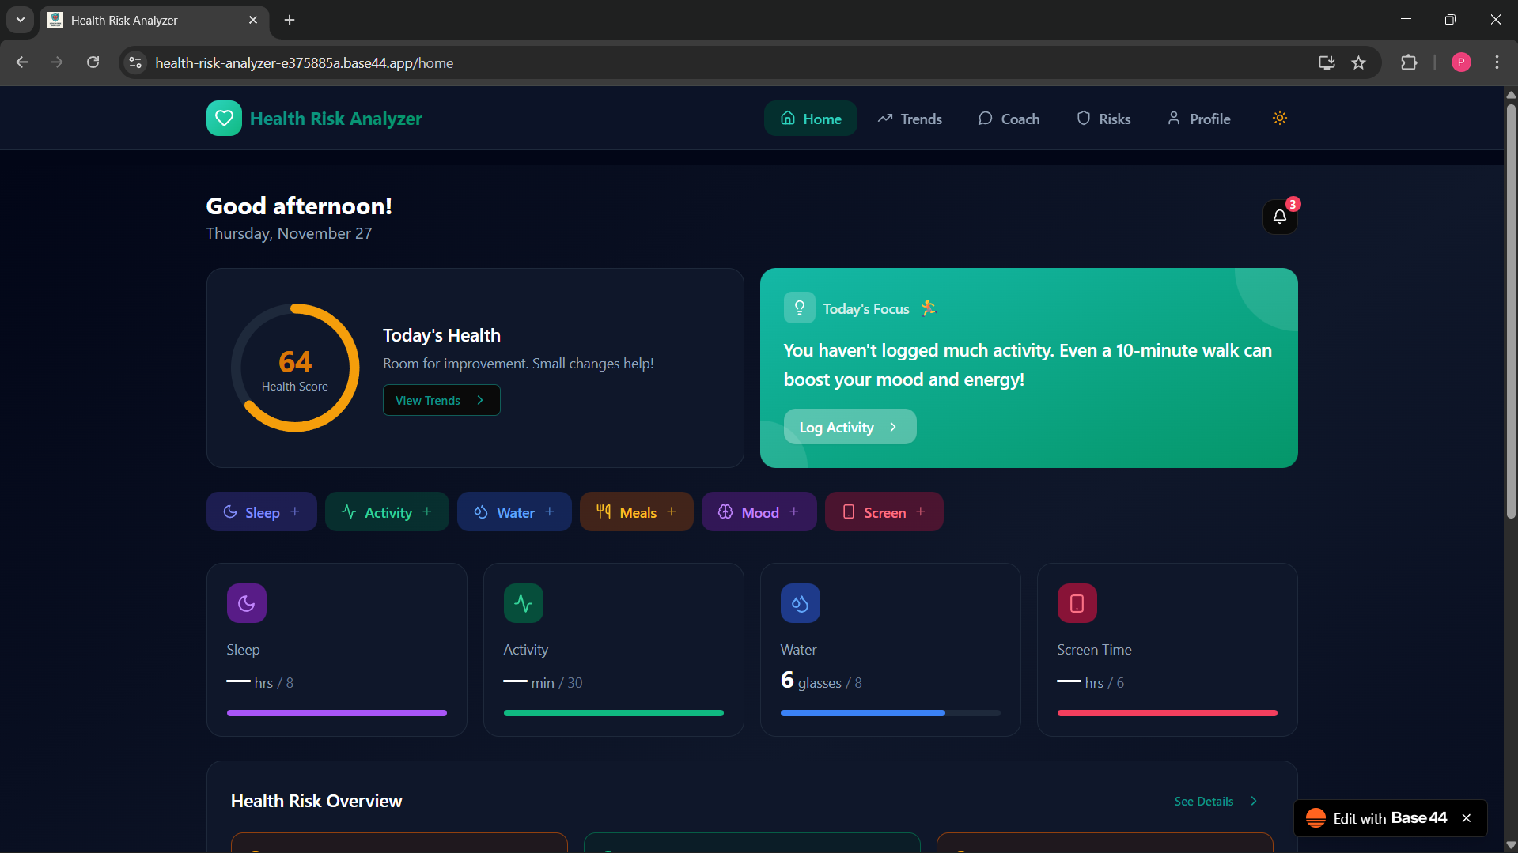Open the Chrome profile avatar
1518x853 pixels.
click(1461, 62)
